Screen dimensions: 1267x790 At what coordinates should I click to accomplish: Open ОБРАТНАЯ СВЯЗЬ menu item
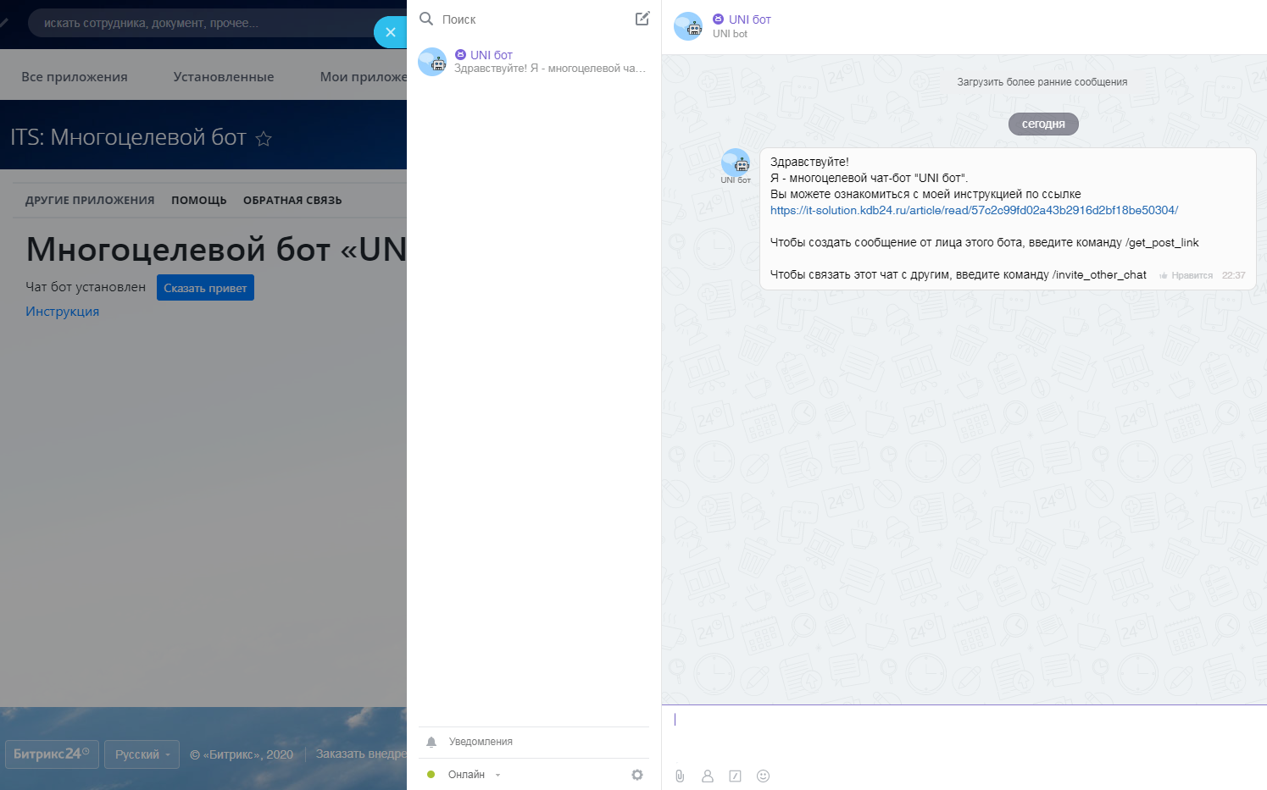coord(292,201)
